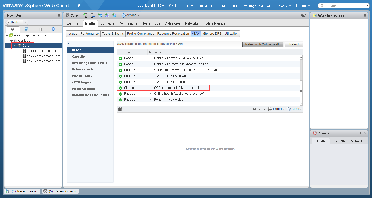Image resolution: width=372 pixels, height=198 pixels.
Task: Close the Alarms panel
Action: coord(365,133)
